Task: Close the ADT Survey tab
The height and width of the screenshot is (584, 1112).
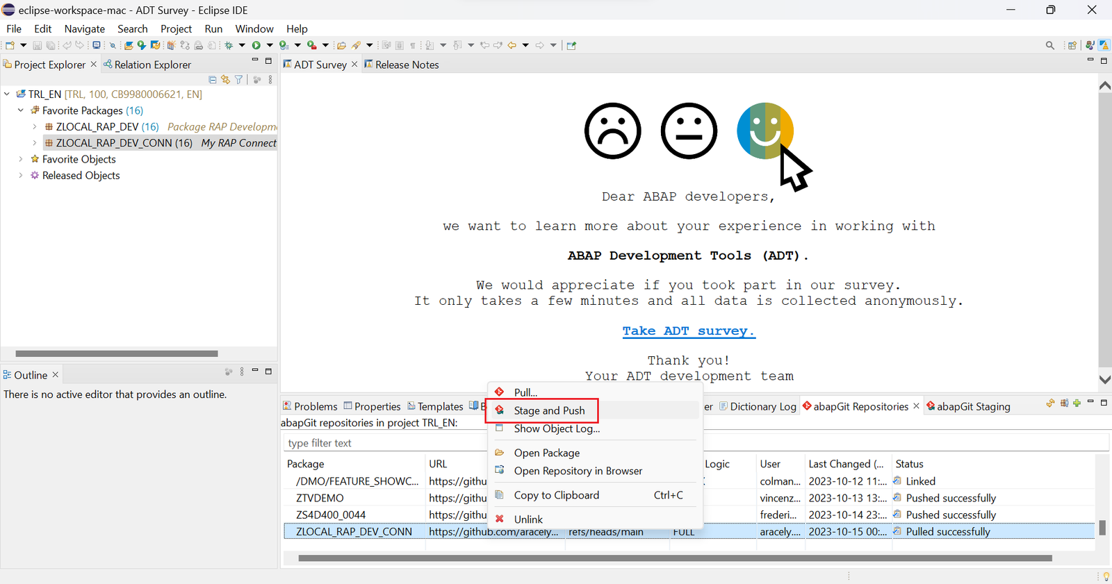Action: [354, 64]
